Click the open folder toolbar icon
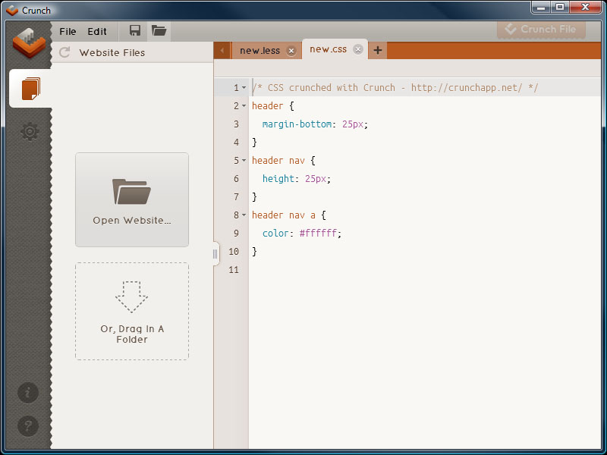Screen dimensions: 607x455 click(x=159, y=31)
